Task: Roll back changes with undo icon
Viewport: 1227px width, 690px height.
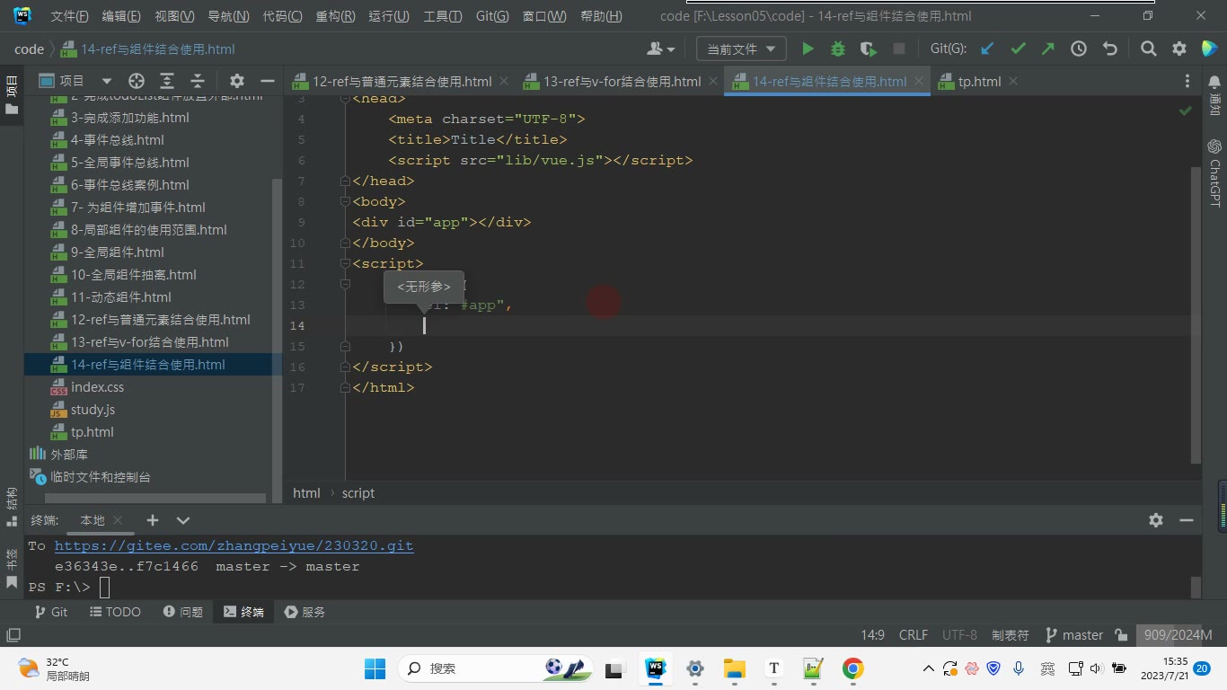Action: [x=1109, y=49]
